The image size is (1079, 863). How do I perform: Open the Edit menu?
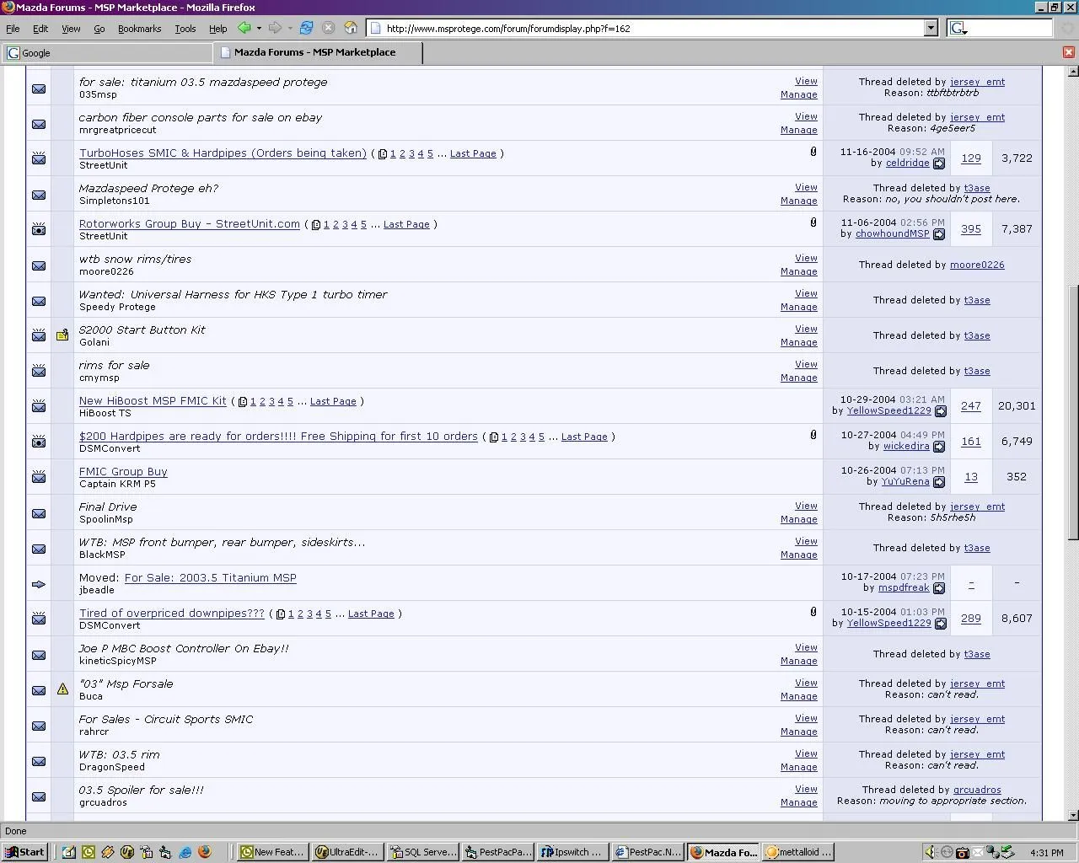click(40, 29)
